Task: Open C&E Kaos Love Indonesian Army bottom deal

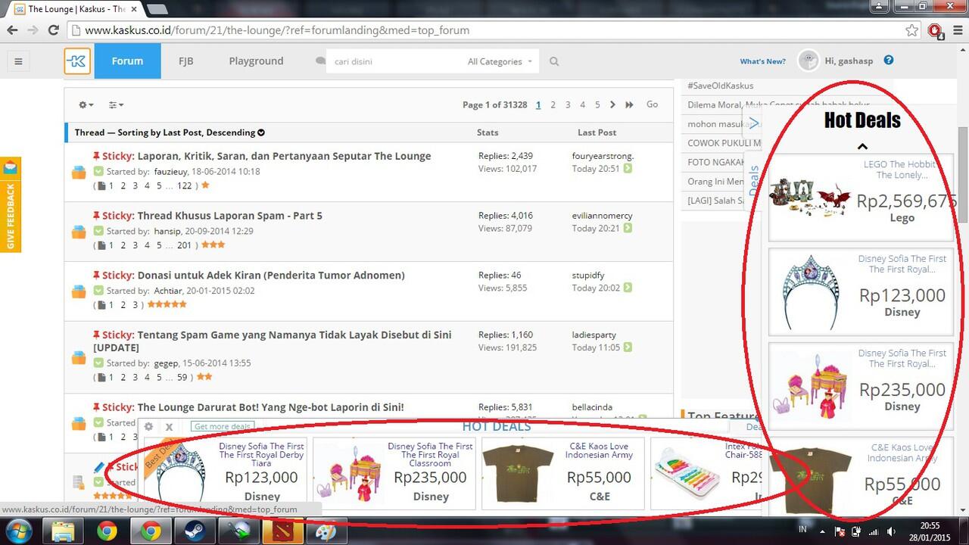Action: click(562, 473)
